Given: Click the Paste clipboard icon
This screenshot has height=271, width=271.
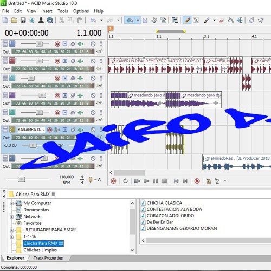Looking at the screenshot, I should [80, 20].
